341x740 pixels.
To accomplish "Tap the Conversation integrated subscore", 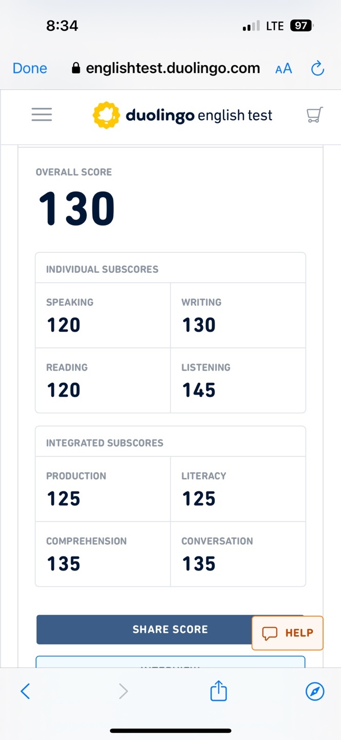I will pos(237,553).
